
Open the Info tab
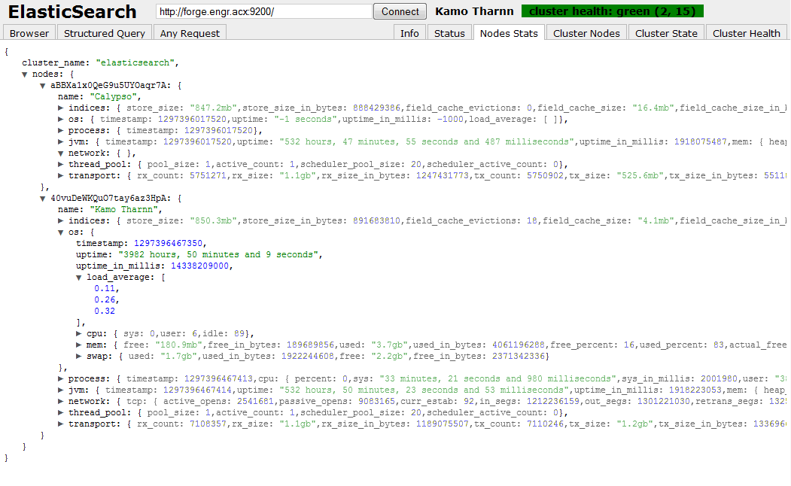[x=409, y=32]
